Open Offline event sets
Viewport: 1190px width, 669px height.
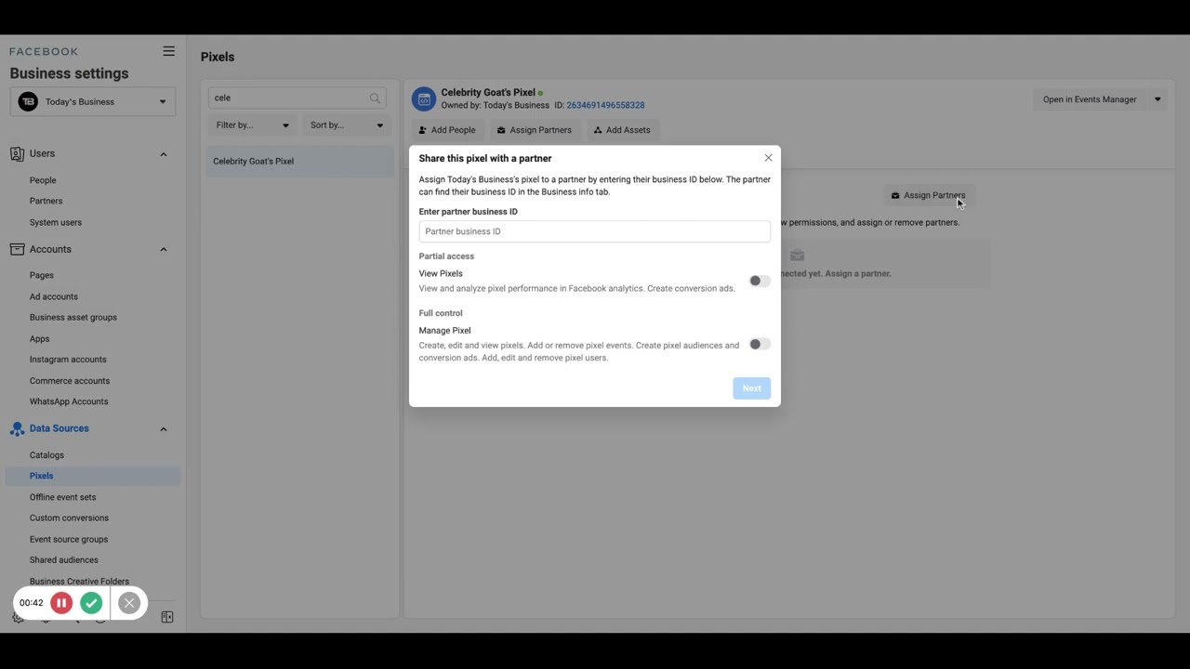[x=62, y=497]
